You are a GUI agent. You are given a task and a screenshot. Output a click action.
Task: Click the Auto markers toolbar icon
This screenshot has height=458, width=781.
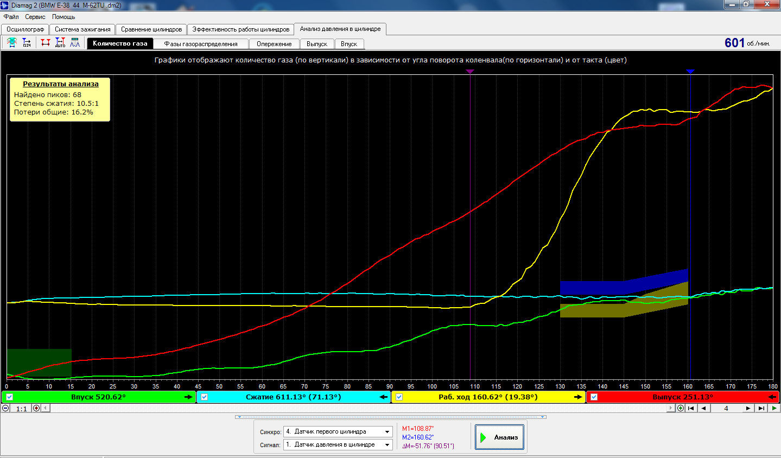pyautogui.click(x=60, y=42)
